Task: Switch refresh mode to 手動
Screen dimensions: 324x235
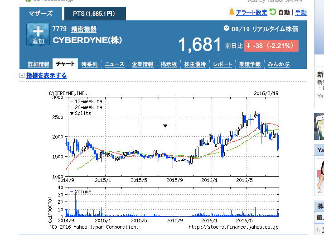Action: pos(300,12)
